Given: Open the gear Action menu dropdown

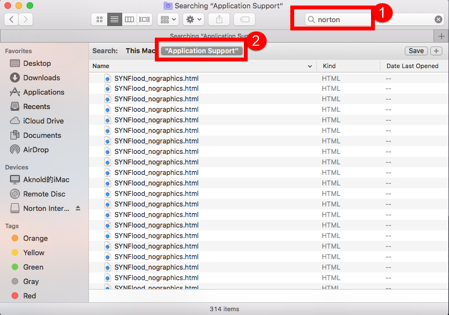Looking at the screenshot, I should point(193,19).
